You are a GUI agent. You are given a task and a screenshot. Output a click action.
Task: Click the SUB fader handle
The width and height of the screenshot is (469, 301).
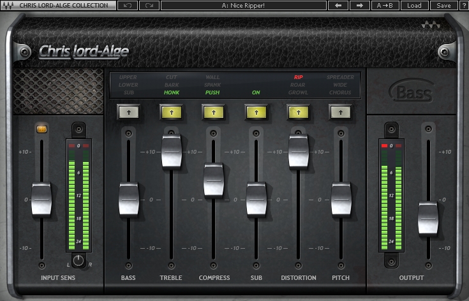pyautogui.click(x=257, y=199)
